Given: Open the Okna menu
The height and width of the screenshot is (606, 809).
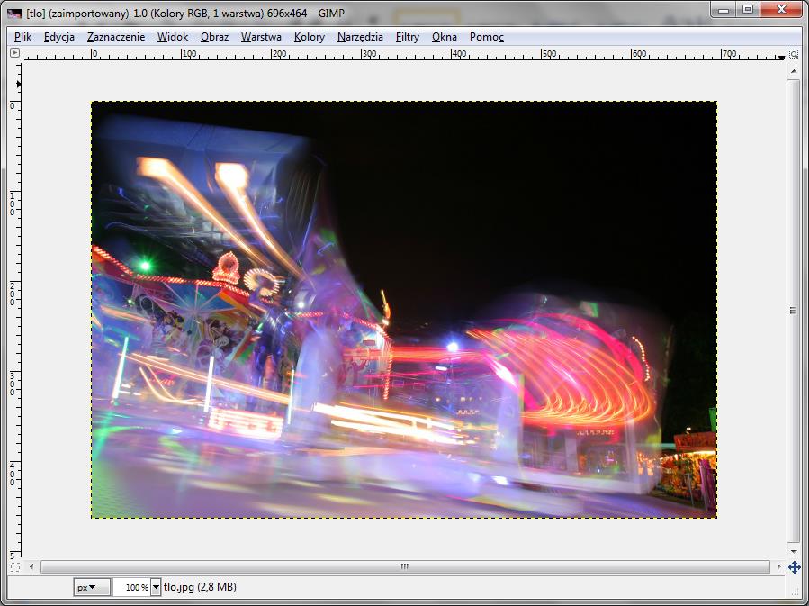Looking at the screenshot, I should coord(445,37).
